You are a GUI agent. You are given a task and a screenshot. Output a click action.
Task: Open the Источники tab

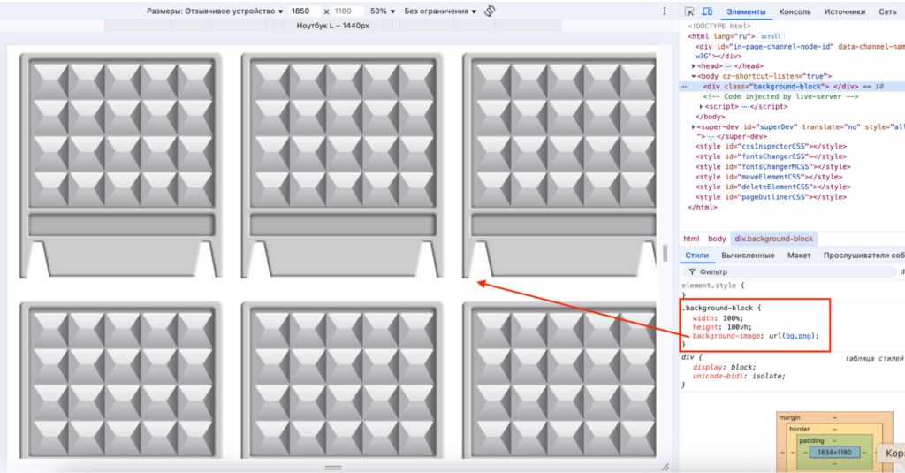tap(844, 11)
